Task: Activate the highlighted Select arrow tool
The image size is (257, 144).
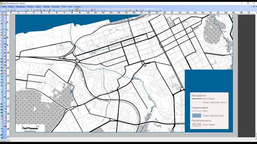Action: (x=77, y=10)
